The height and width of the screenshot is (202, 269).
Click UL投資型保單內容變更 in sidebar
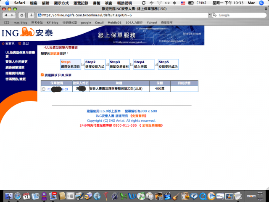(x=20, y=54)
